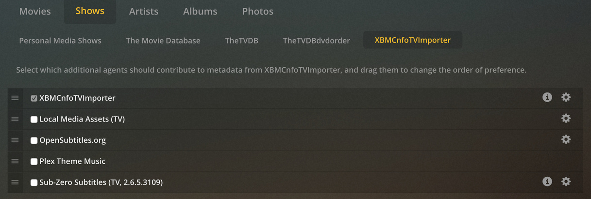The height and width of the screenshot is (199, 591).
Task: Switch to the Movies tab
Action: click(35, 11)
